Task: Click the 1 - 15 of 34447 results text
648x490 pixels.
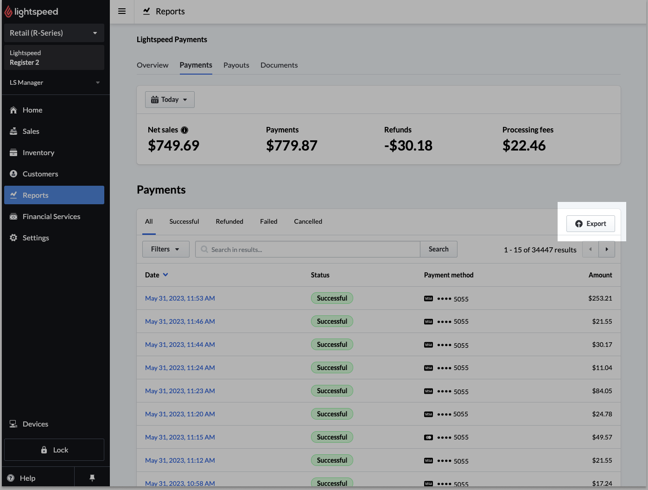Action: tap(540, 250)
